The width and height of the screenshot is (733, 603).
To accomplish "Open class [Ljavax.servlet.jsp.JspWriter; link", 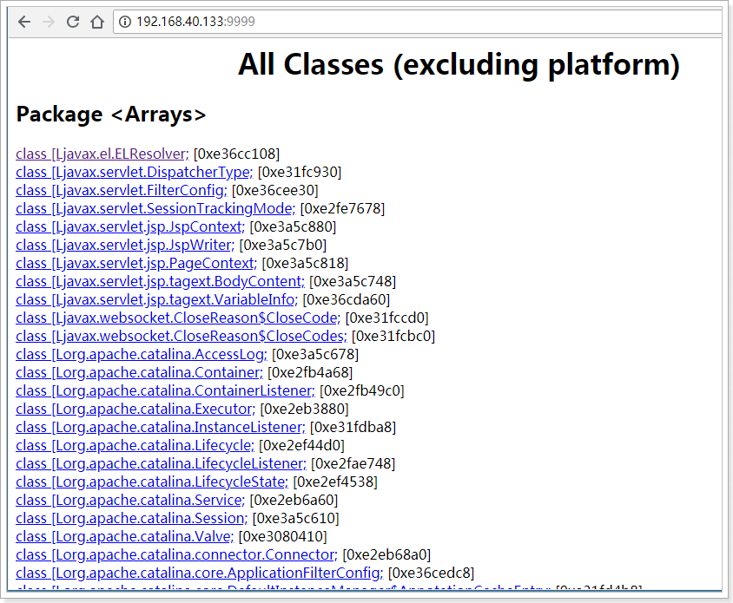I will pos(125,245).
